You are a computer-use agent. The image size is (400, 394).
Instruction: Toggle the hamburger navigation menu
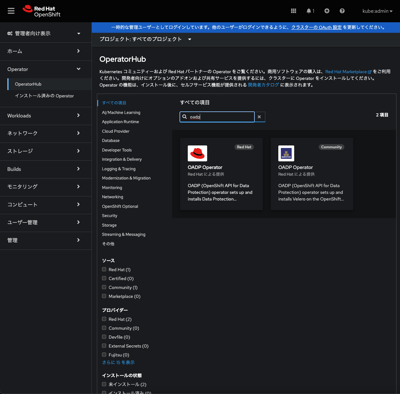tap(11, 11)
